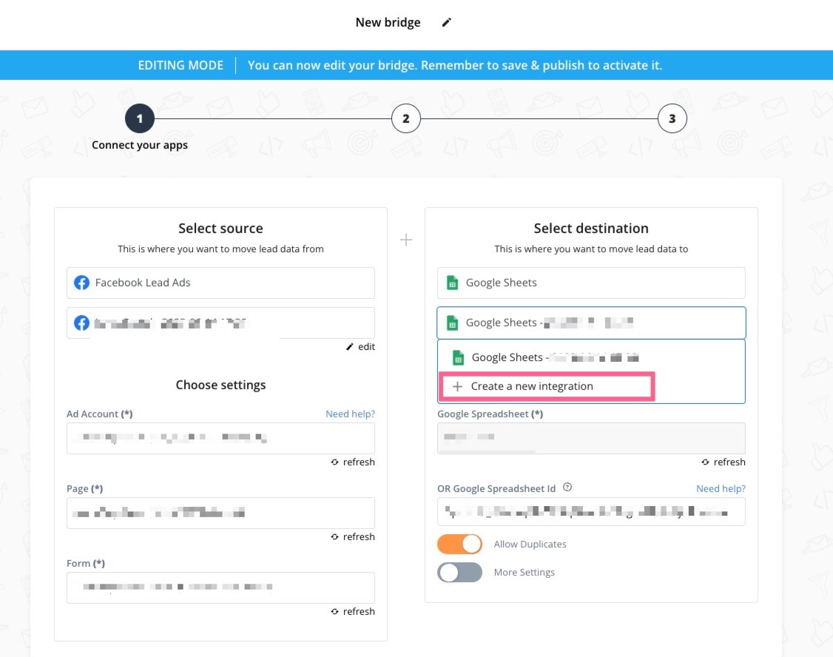Click refresh arrows icon under Ad Account
This screenshot has width=833, height=657.
click(334, 462)
